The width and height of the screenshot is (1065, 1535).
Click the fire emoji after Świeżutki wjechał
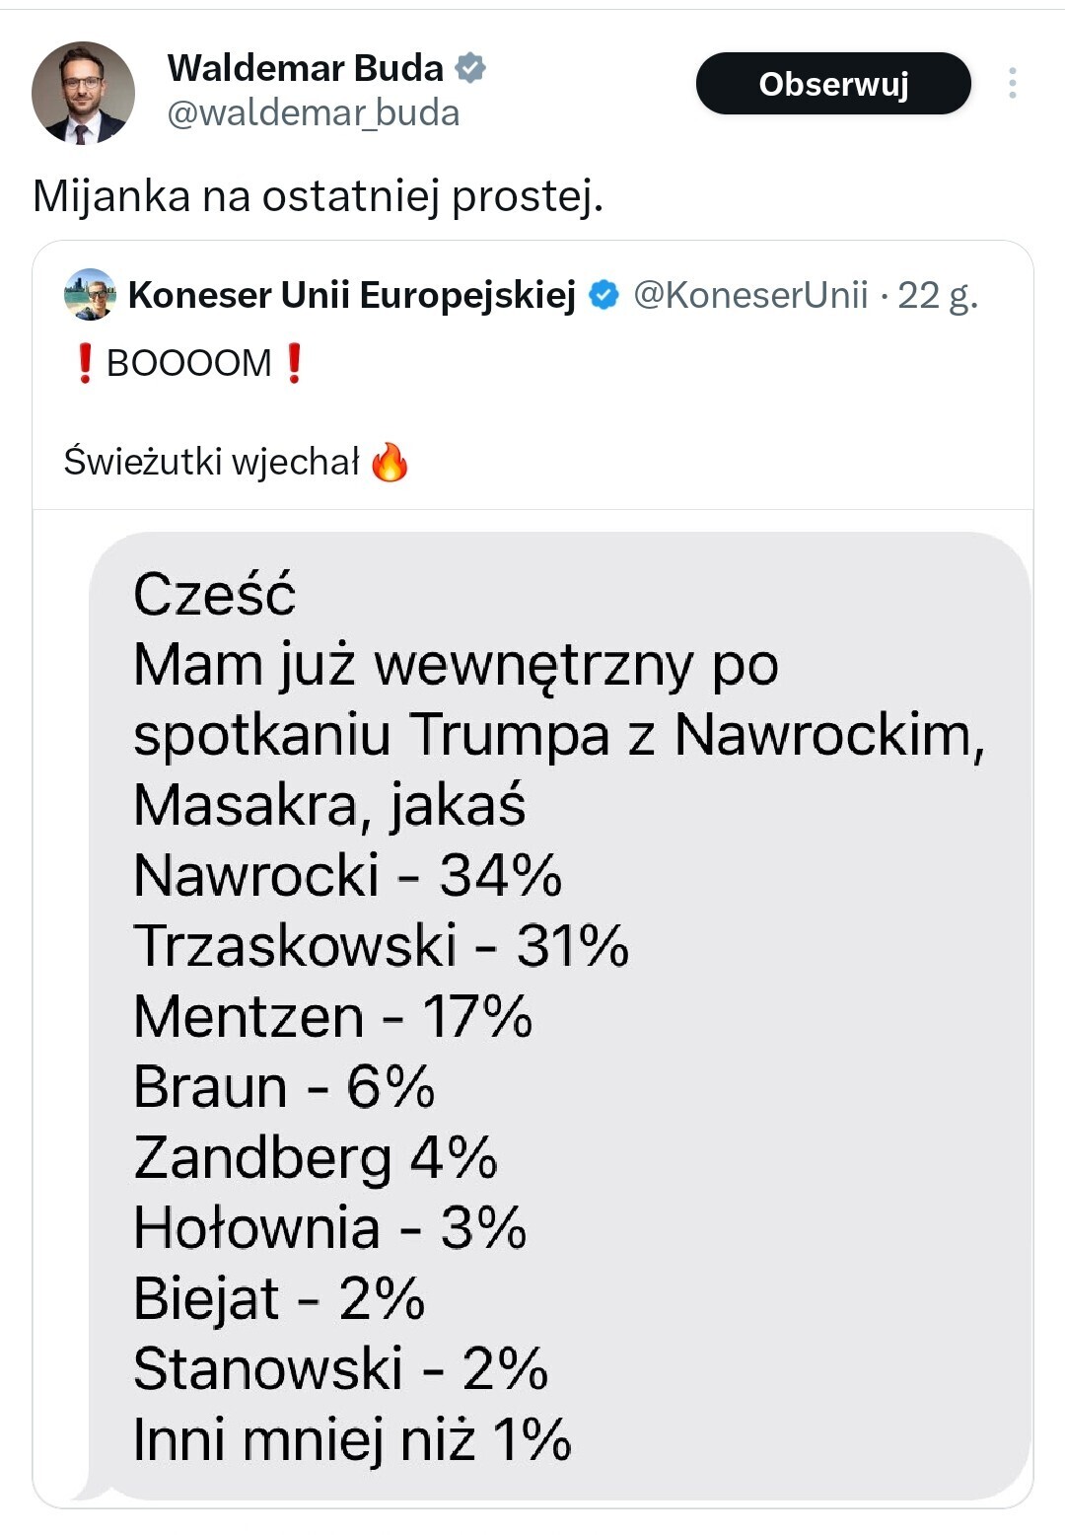click(x=390, y=462)
